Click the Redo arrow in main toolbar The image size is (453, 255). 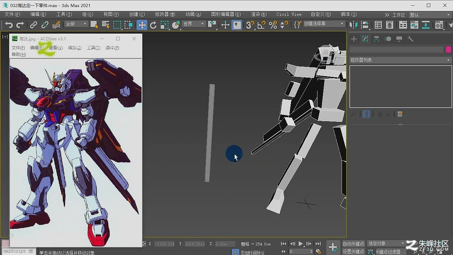pos(20,25)
